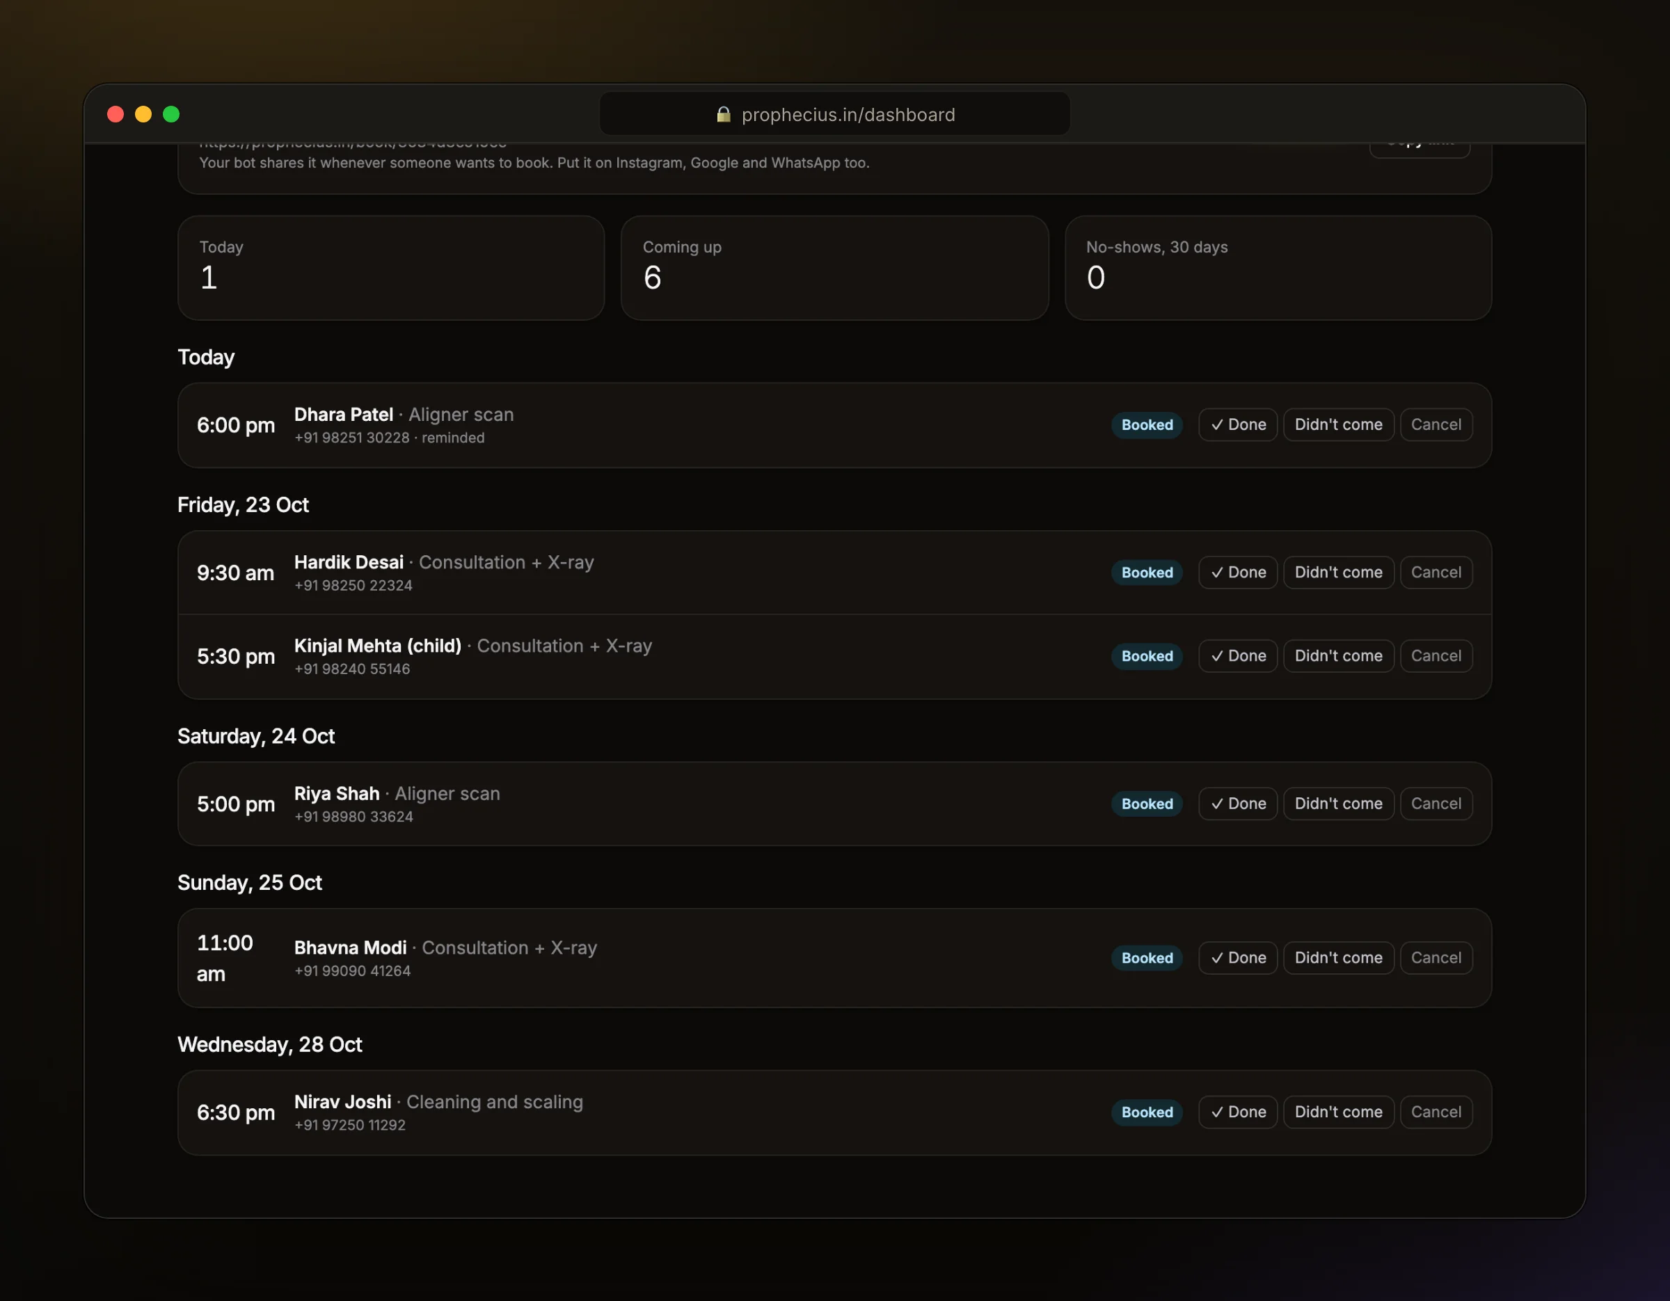
Task: Click the name Kinjal Mehta (child)
Action: click(378, 646)
